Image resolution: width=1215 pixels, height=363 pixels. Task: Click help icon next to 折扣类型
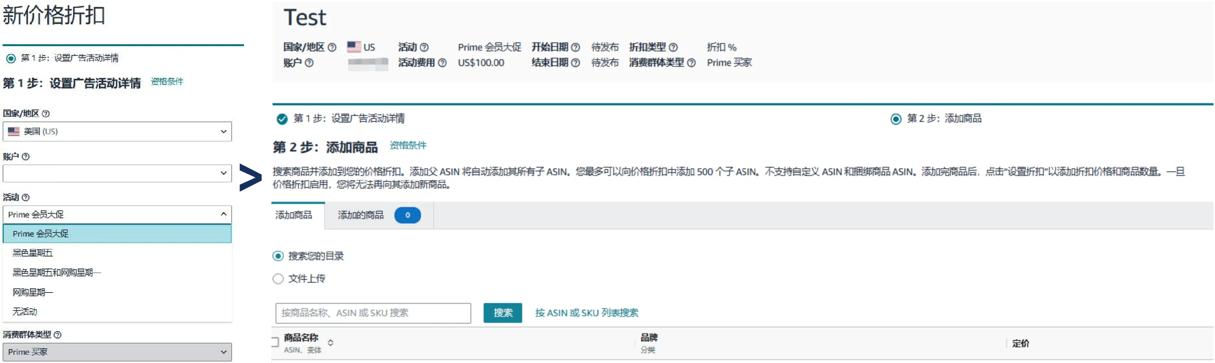tap(673, 47)
